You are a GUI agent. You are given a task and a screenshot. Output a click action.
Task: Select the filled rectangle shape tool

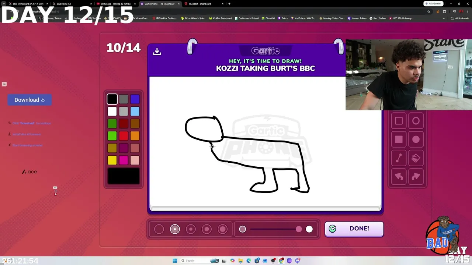[399, 139]
